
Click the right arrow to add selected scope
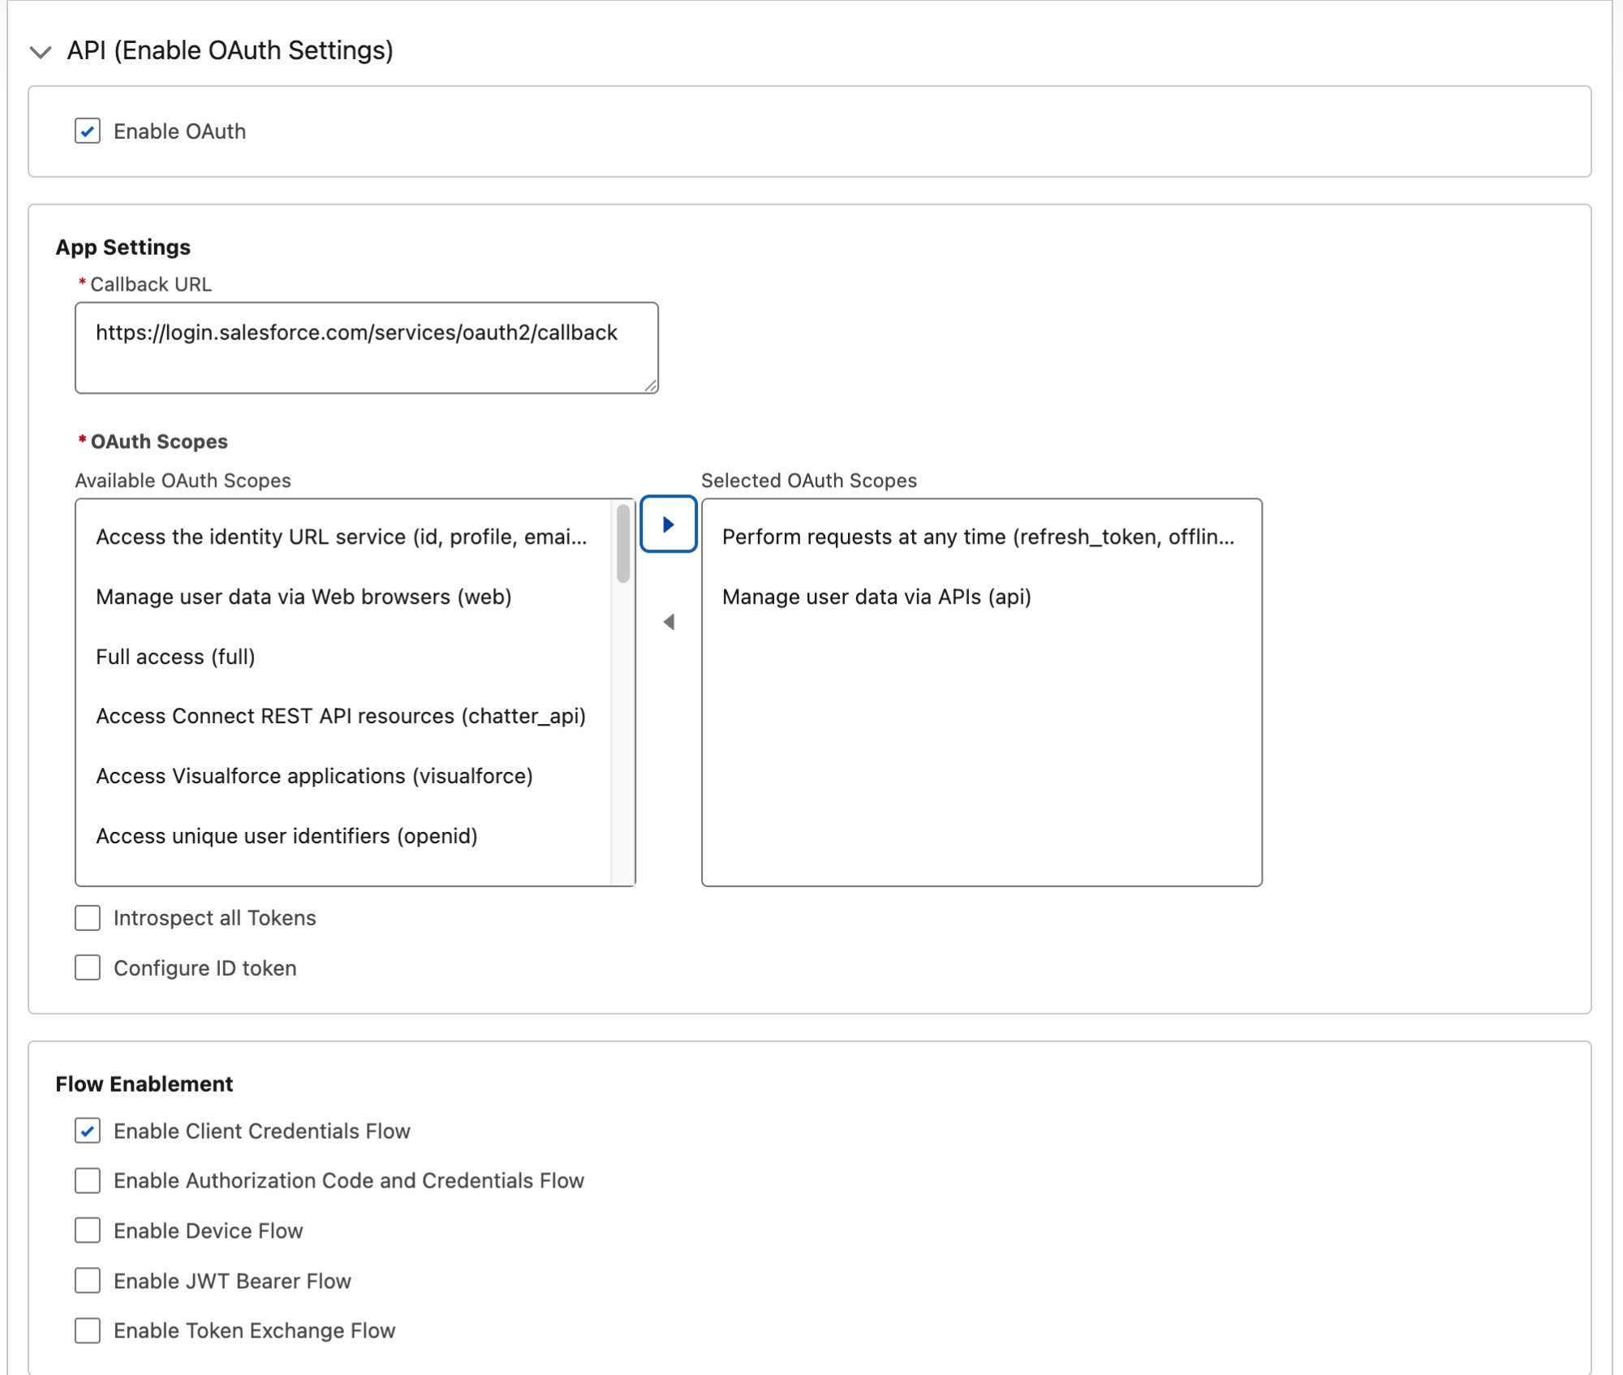coord(669,524)
